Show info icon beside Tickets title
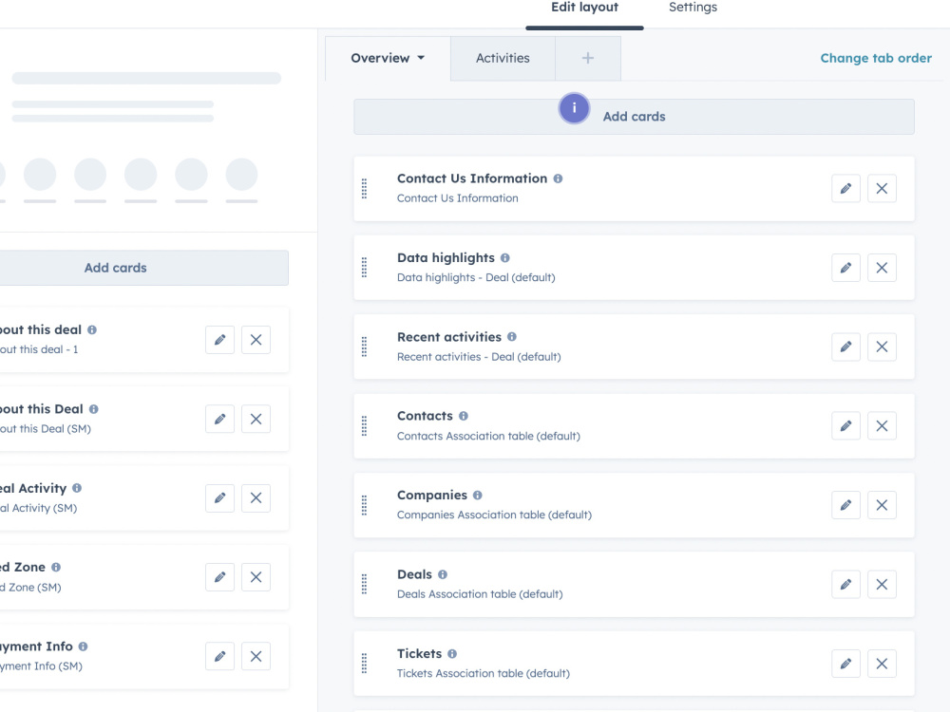This screenshot has width=950, height=712. pyautogui.click(x=452, y=654)
